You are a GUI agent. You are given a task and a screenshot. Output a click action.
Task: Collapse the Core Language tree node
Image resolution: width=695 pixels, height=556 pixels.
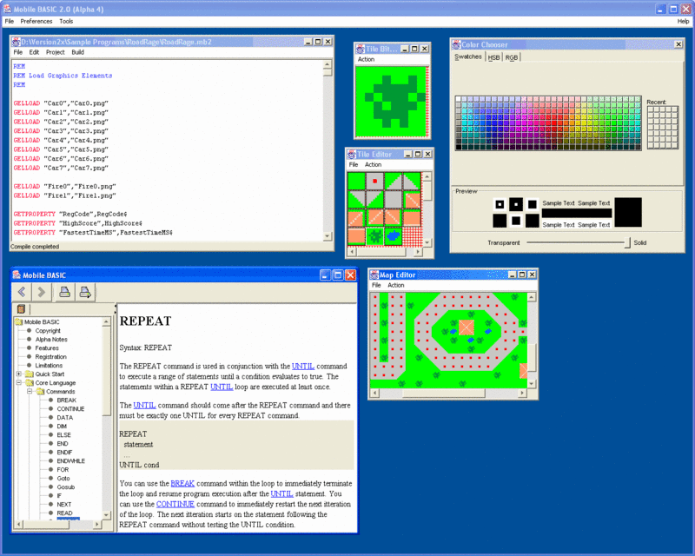(x=18, y=382)
